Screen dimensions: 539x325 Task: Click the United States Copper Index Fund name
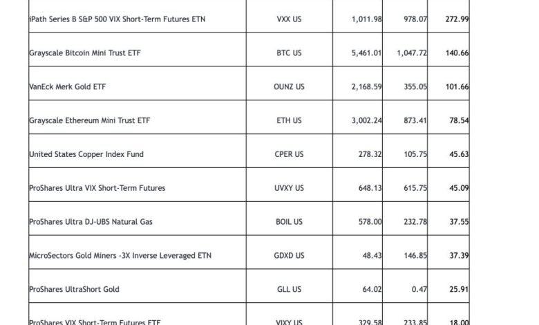click(86, 154)
